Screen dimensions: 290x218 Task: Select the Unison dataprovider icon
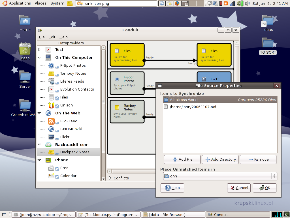point(51,105)
